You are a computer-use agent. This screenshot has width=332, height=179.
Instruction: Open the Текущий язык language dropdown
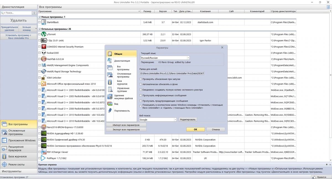click(188, 58)
